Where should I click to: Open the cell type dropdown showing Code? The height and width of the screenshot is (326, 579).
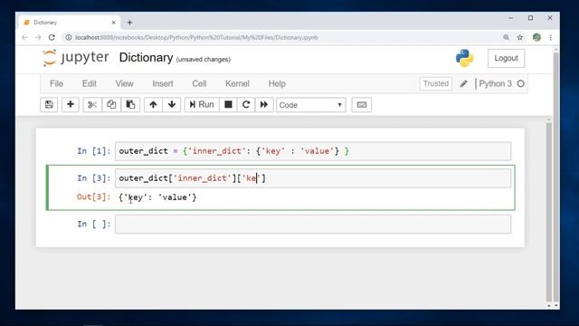(311, 105)
